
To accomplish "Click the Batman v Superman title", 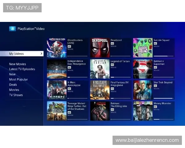I will (159, 63).
